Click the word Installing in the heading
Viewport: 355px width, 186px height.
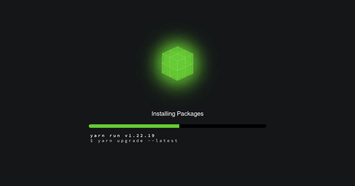tap(163, 114)
